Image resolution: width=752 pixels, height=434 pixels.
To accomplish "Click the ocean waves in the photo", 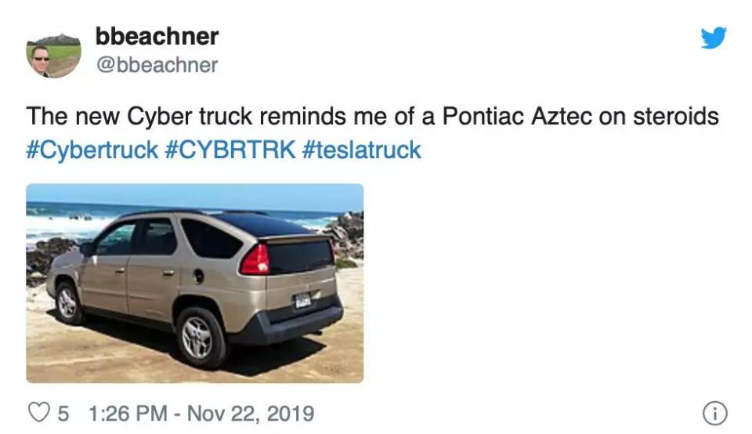I will click(x=55, y=223).
